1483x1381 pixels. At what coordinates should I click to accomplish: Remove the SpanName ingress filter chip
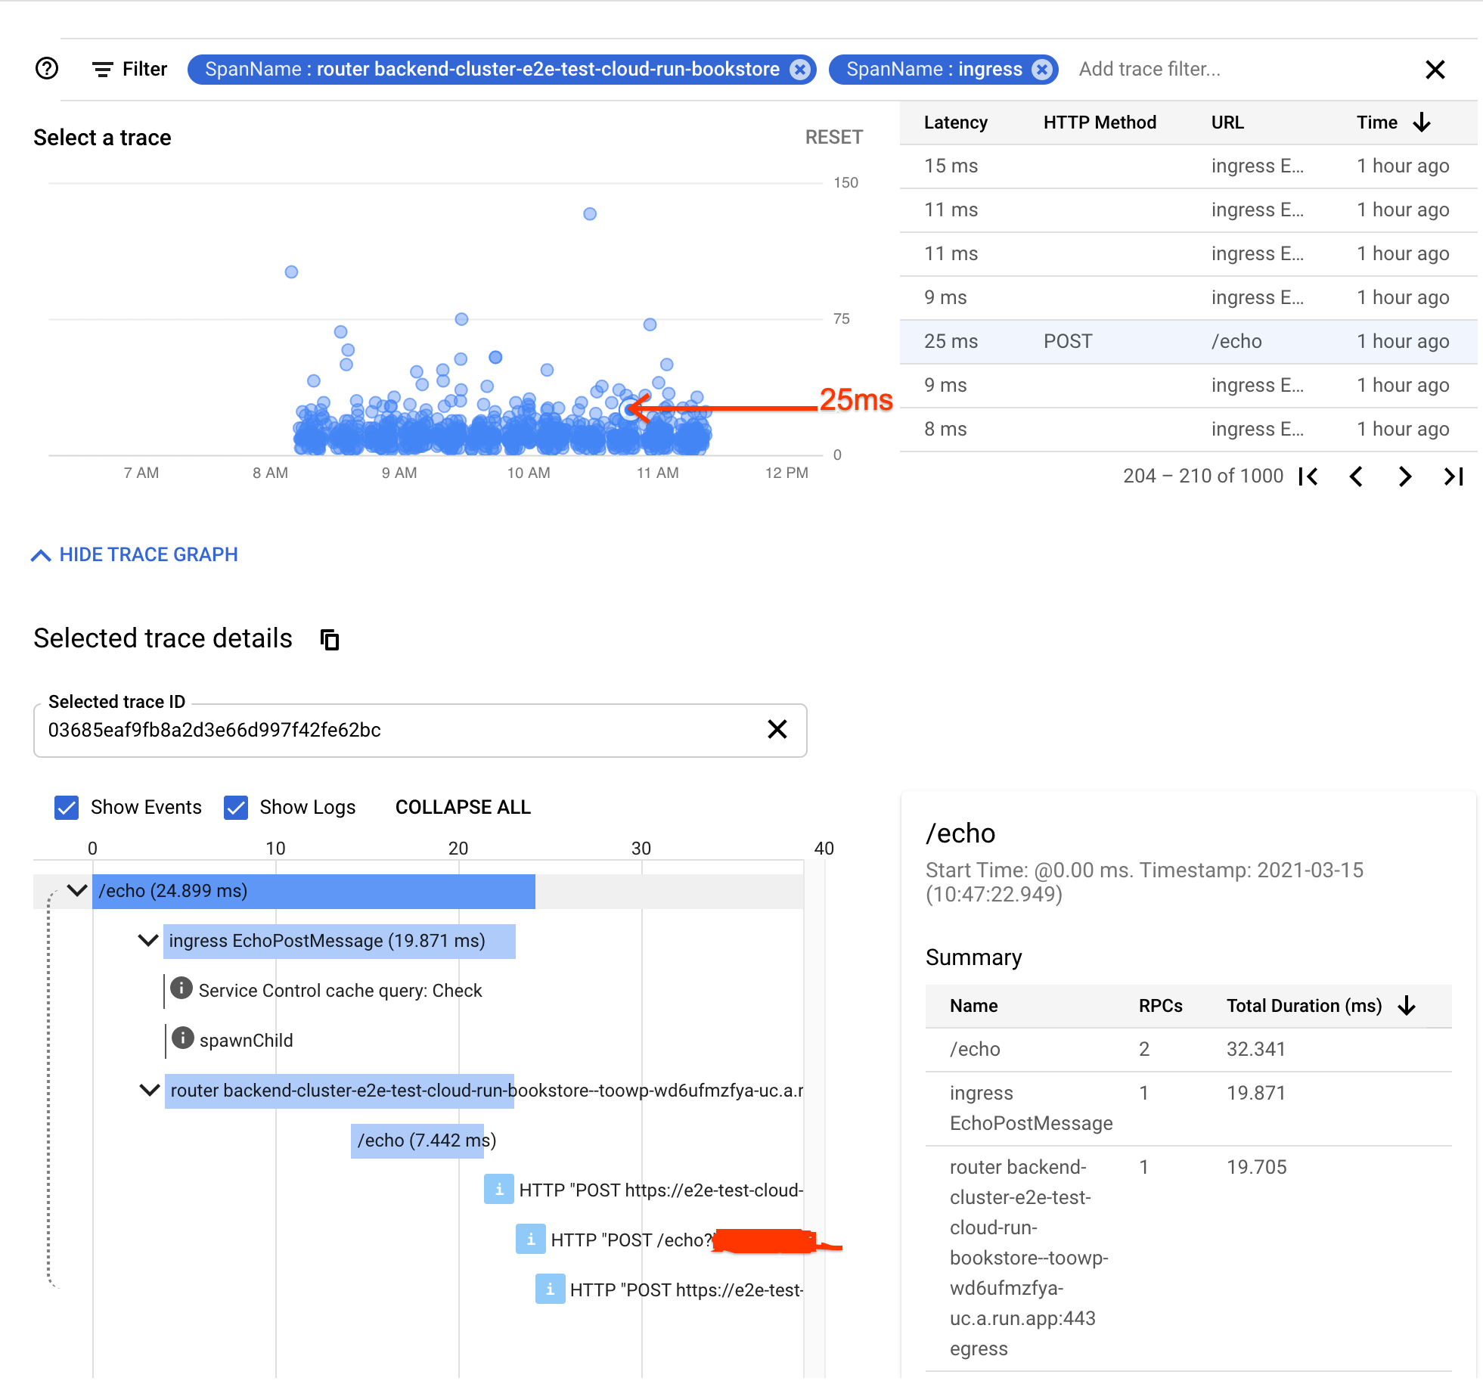click(1043, 69)
